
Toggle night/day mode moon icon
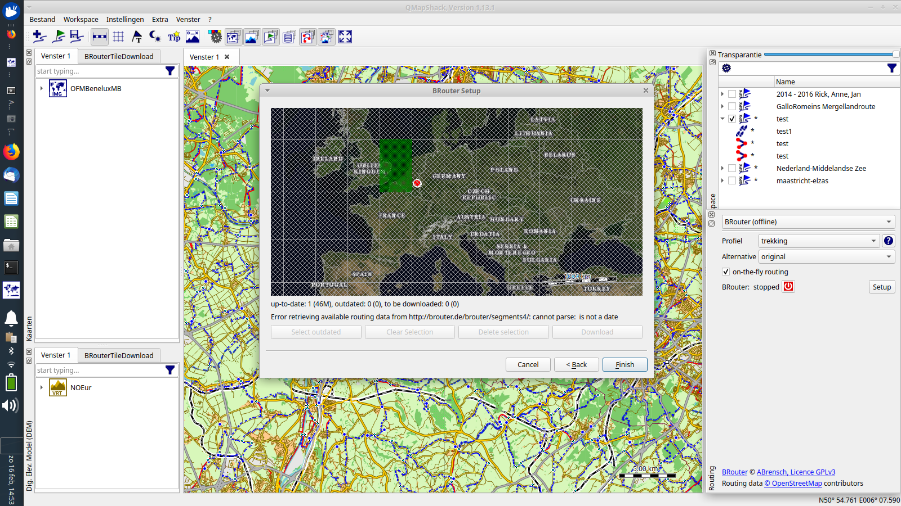[155, 37]
